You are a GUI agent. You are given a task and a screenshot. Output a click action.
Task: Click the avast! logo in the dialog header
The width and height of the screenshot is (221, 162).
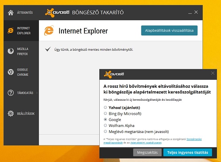click(x=114, y=75)
